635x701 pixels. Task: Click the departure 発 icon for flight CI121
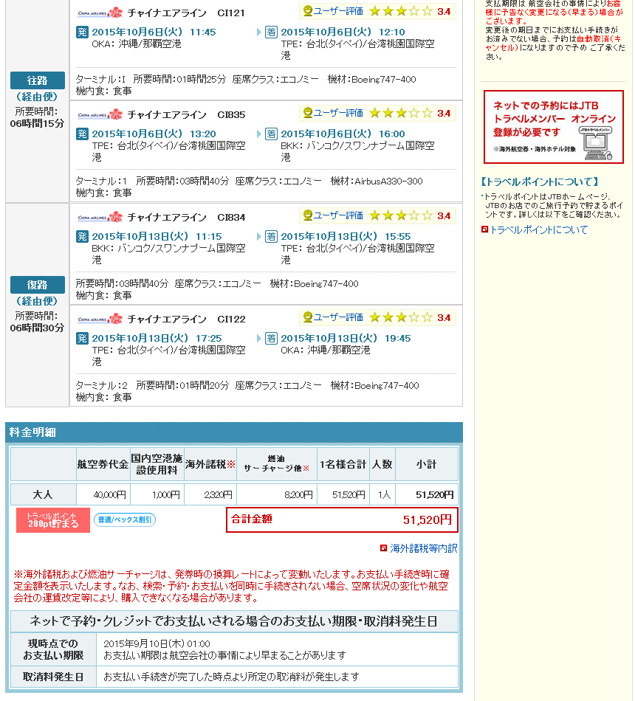tap(82, 32)
